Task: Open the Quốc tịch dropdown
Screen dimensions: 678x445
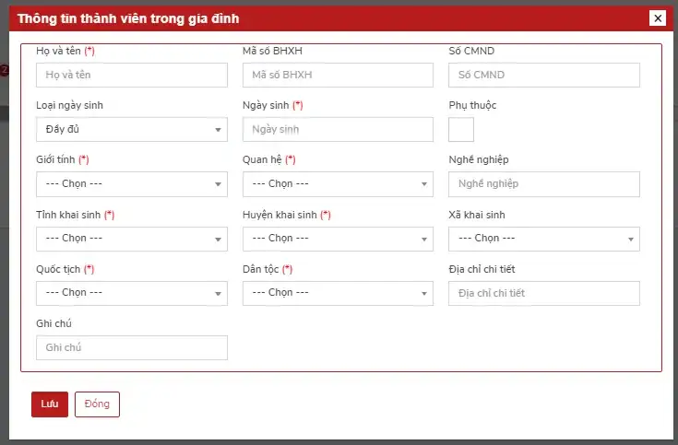Action: [x=132, y=293]
